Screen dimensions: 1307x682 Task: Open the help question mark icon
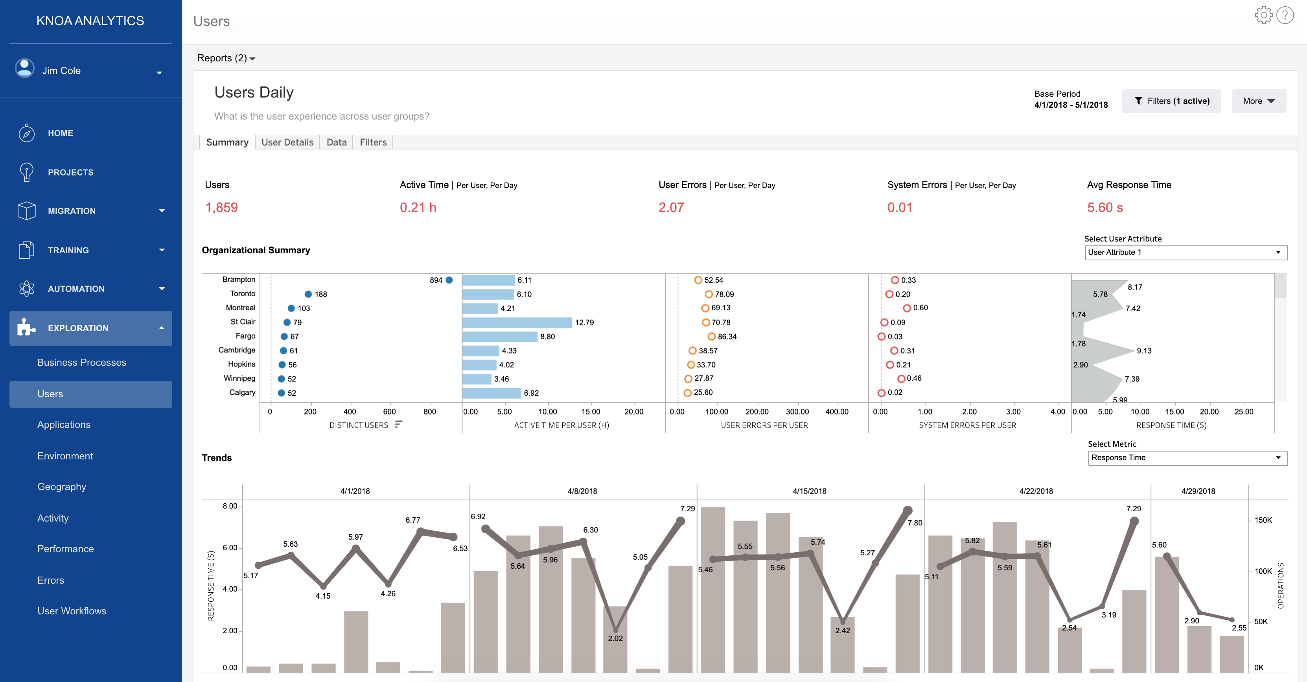tap(1285, 15)
